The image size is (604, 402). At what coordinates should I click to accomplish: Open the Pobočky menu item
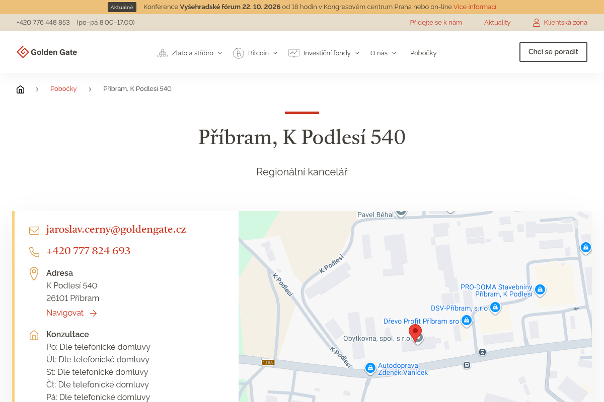(423, 53)
